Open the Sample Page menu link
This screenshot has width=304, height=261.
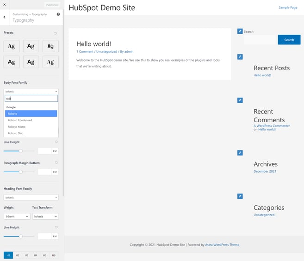[x=288, y=7]
